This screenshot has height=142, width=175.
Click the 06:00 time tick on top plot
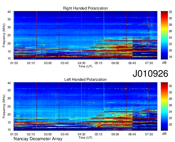(x=115, y=63)
